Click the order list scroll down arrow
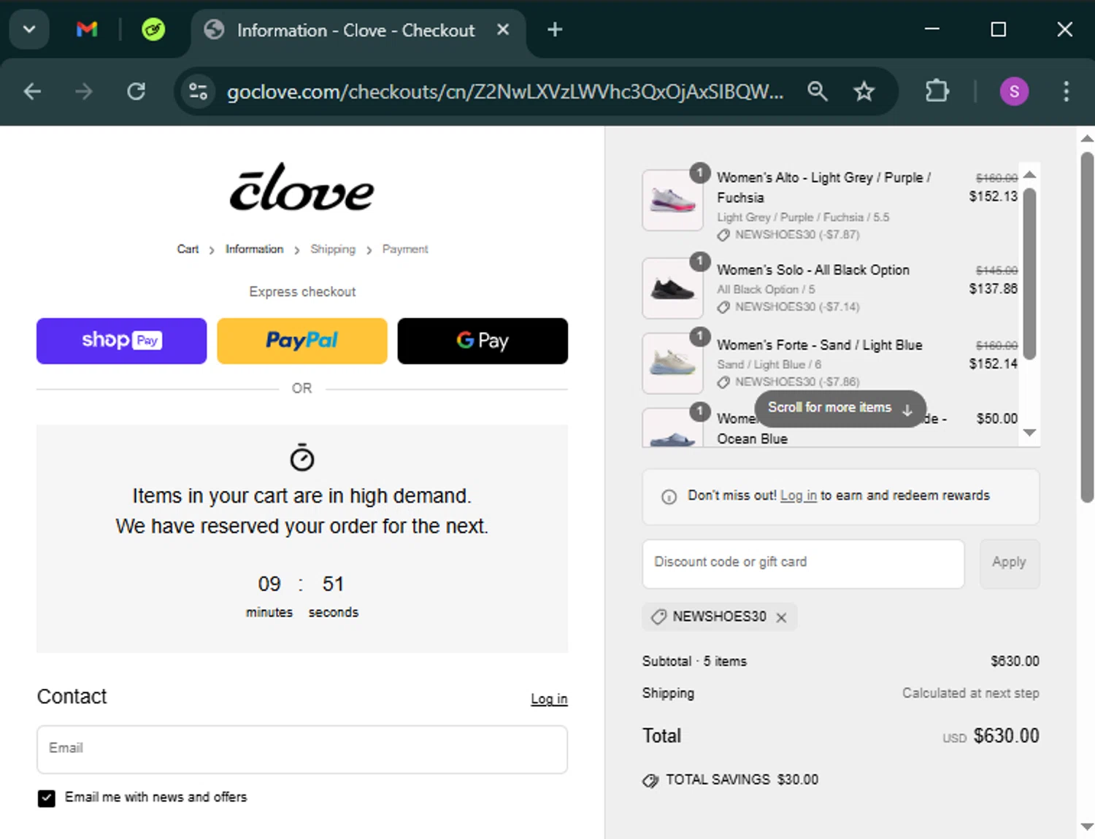 pos(1029,433)
